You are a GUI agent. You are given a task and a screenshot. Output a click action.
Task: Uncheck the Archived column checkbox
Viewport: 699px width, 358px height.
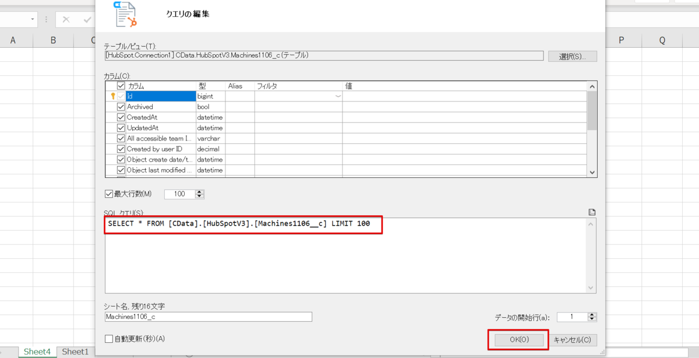point(121,107)
